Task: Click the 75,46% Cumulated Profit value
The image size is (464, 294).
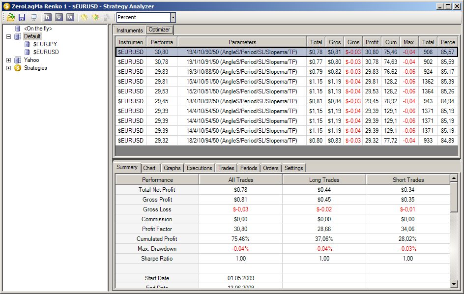Action: pos(240,239)
